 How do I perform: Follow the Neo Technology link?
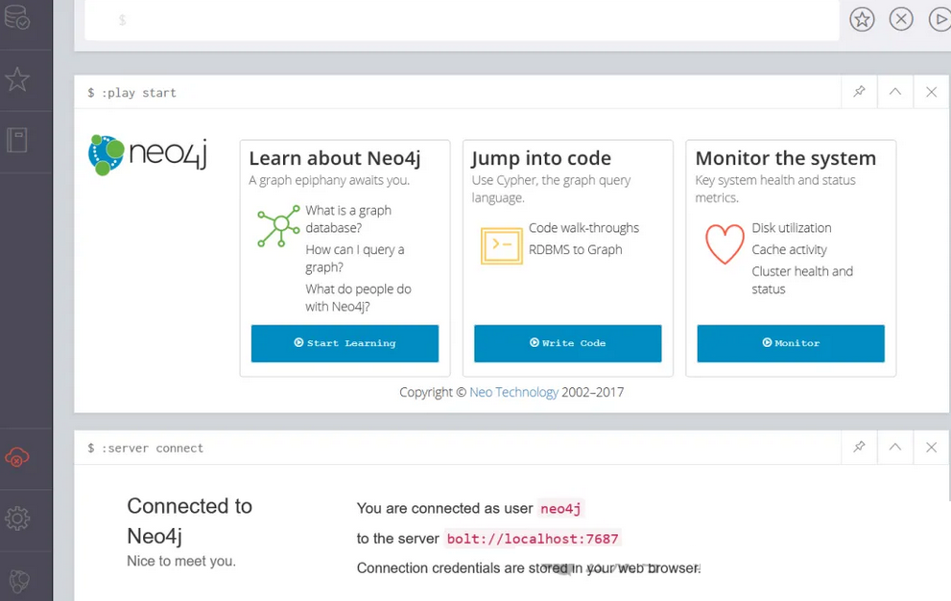point(513,392)
